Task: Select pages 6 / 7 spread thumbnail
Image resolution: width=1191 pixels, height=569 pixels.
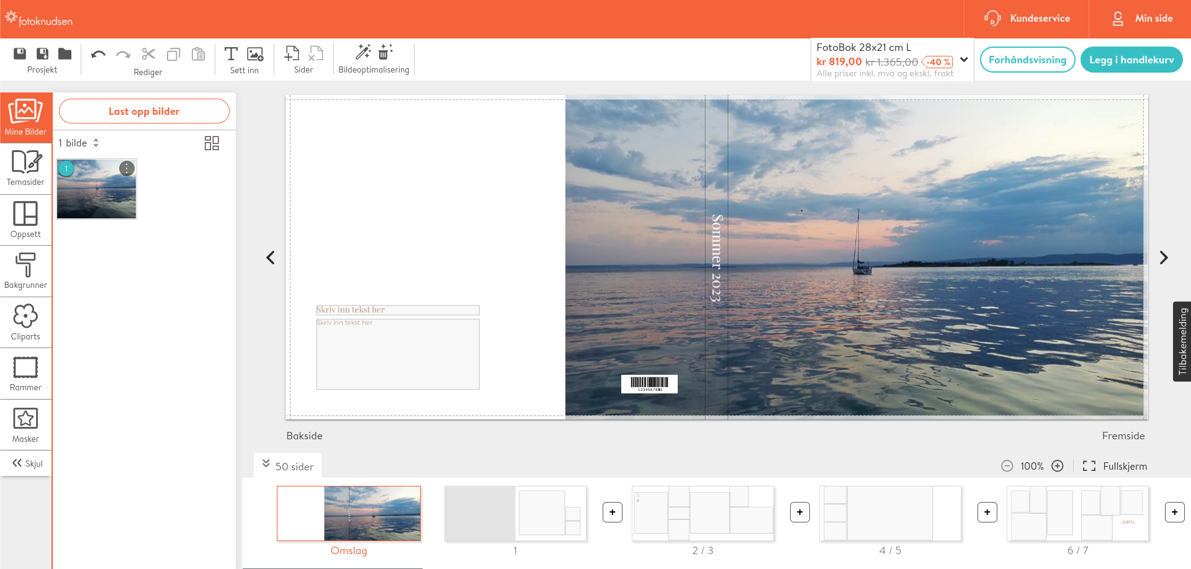Action: (1077, 513)
